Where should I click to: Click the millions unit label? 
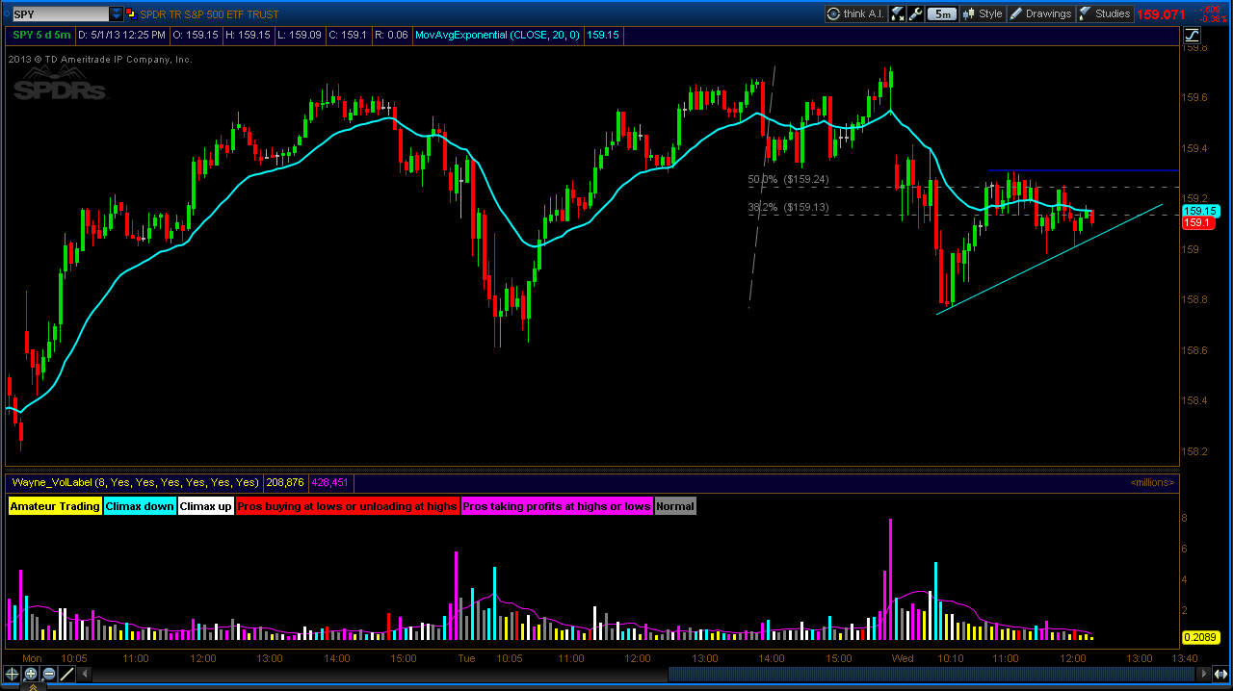coord(1153,482)
